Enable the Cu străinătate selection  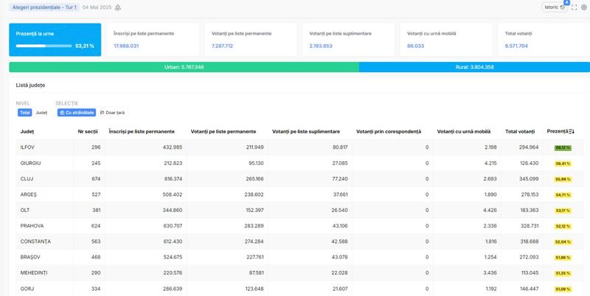[x=77, y=113]
